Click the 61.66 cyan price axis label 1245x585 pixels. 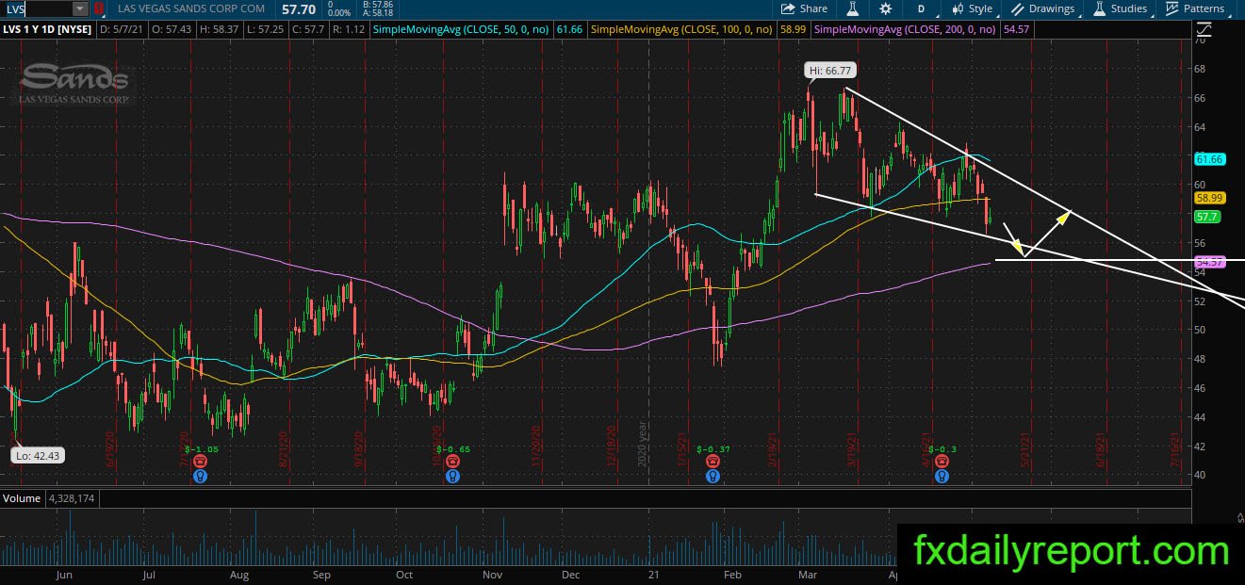pos(1209,159)
